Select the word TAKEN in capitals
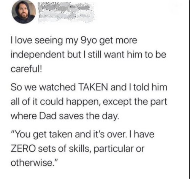 [x=93, y=87]
